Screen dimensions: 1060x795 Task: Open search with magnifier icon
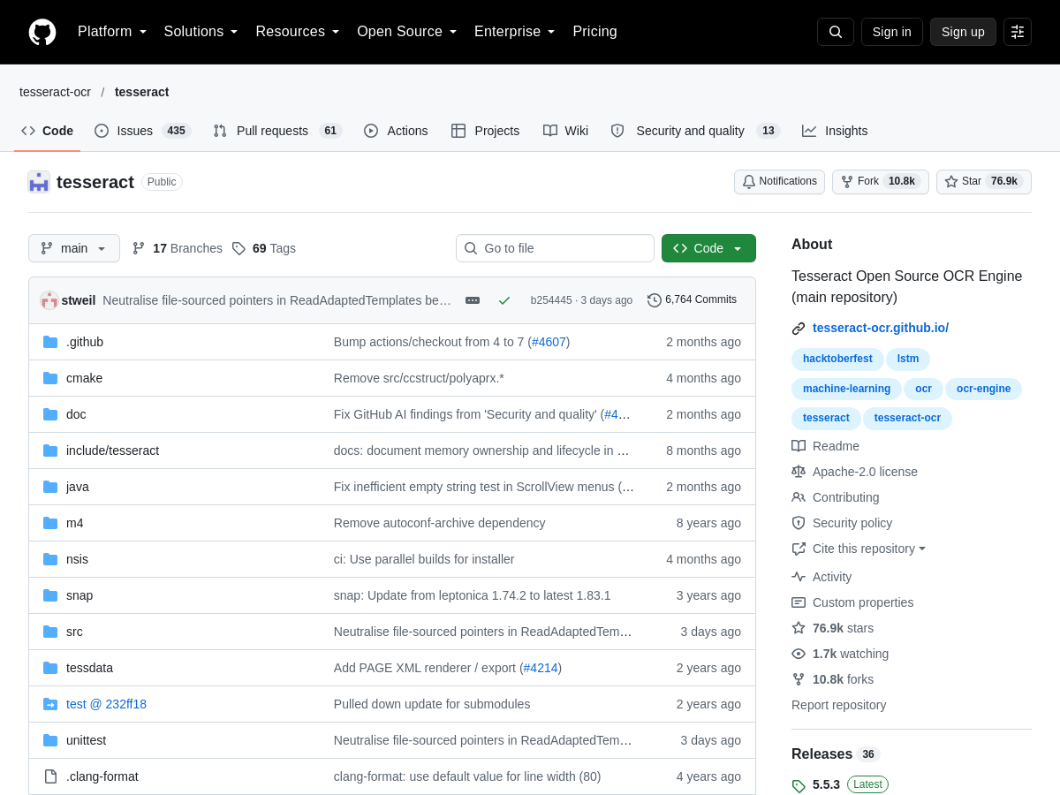click(x=836, y=32)
